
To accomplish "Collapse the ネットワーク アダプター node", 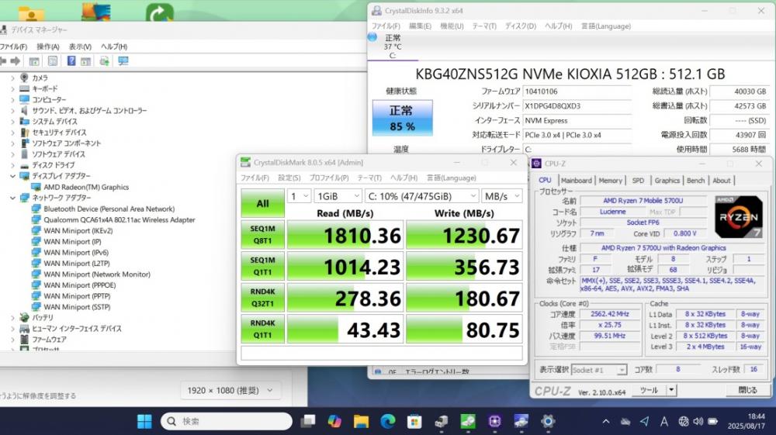I will tap(13, 198).
